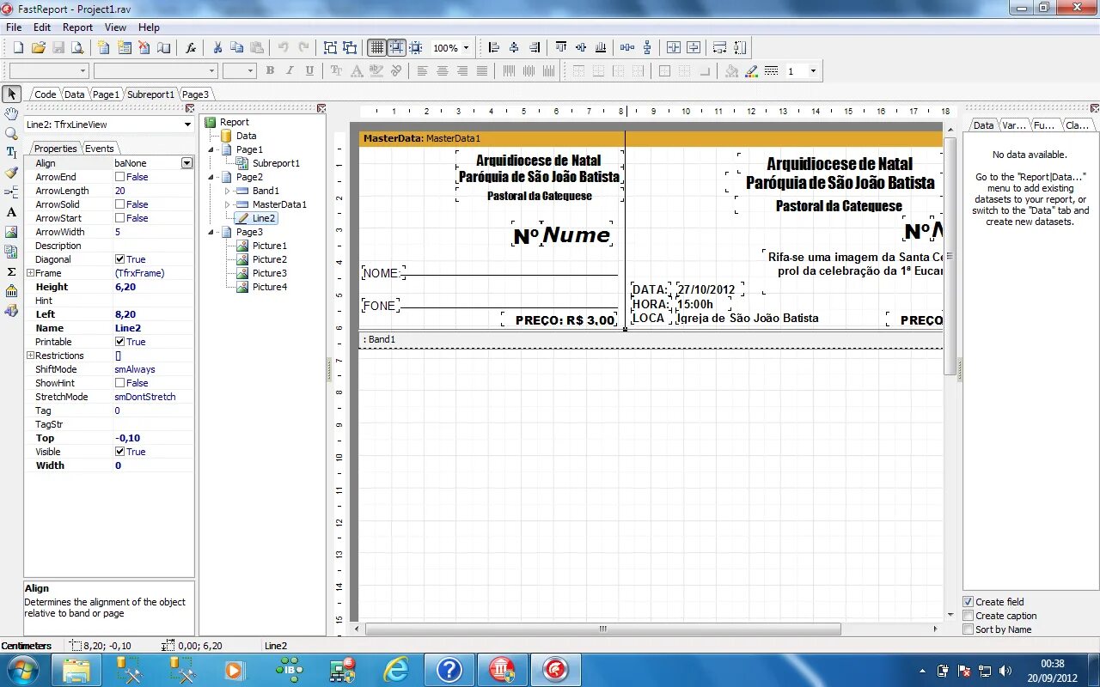
Task: Open the frame line style picker
Action: (x=771, y=71)
